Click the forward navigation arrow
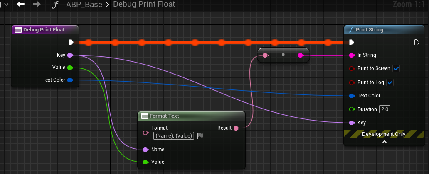The height and width of the screenshot is (174, 429). pyautogui.click(x=37, y=5)
